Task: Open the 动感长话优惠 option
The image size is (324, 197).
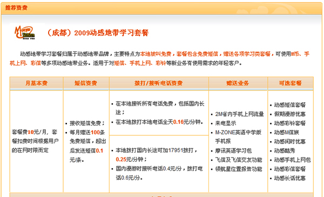Action: 289,178
